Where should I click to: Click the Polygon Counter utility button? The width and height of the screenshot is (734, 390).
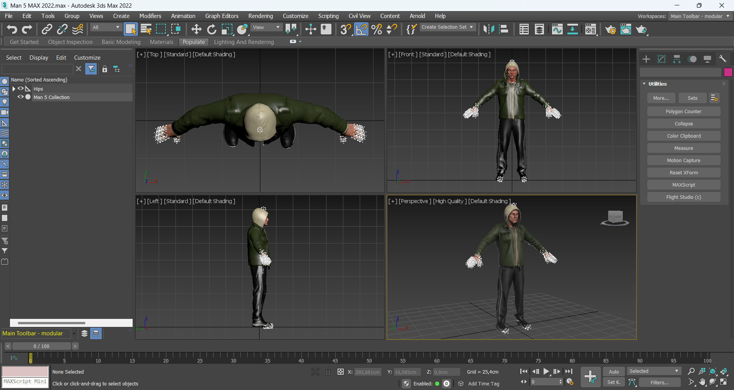click(684, 112)
